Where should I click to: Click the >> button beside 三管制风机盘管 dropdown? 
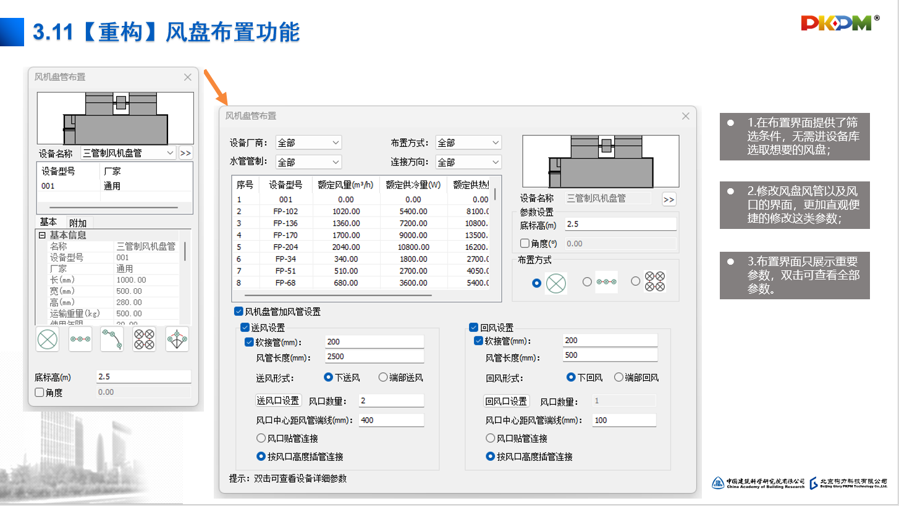tap(185, 153)
